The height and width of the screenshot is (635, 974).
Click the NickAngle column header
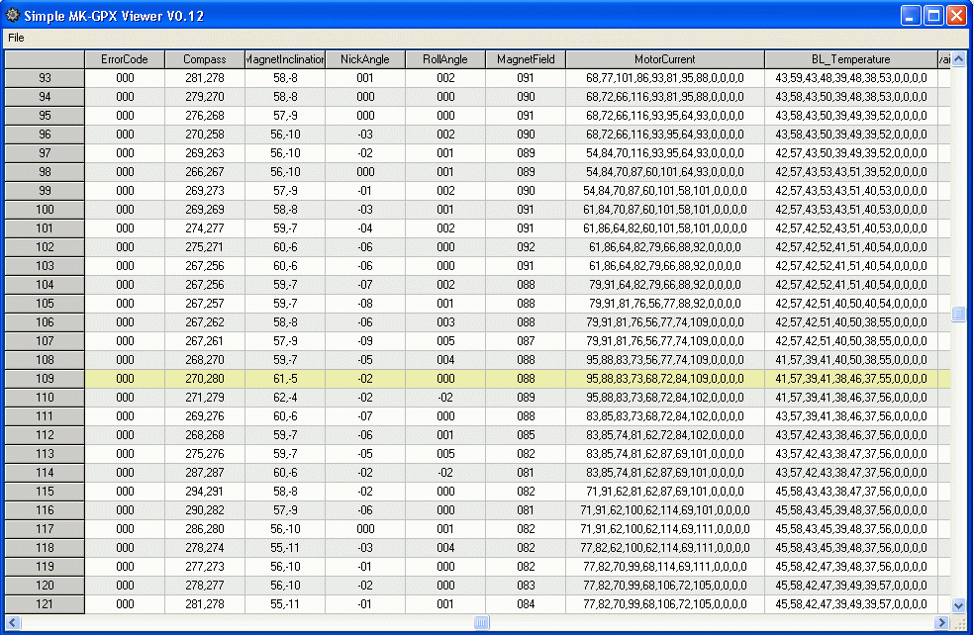point(365,59)
